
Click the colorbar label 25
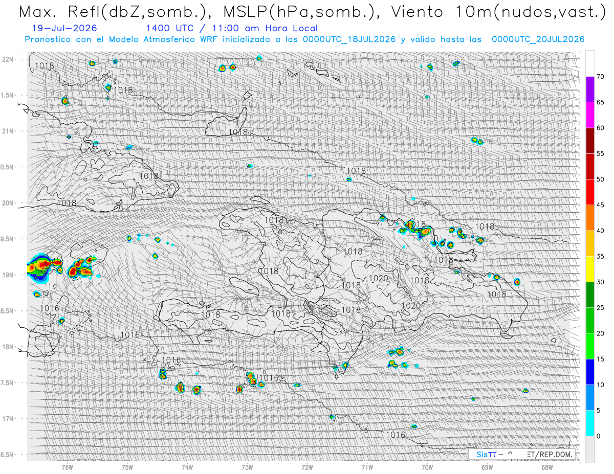(x=600, y=307)
